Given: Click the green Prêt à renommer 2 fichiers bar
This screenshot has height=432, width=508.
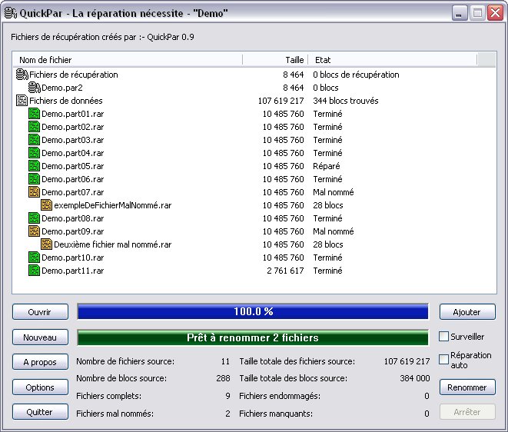Looking at the screenshot, I should (x=253, y=337).
